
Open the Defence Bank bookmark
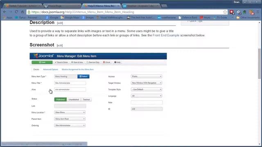point(187,18)
